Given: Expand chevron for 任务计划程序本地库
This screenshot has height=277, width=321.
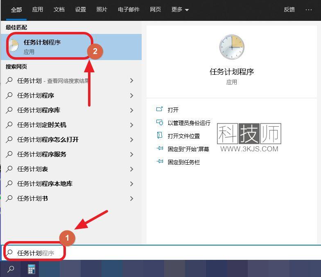Looking at the screenshot, I should [x=132, y=184].
